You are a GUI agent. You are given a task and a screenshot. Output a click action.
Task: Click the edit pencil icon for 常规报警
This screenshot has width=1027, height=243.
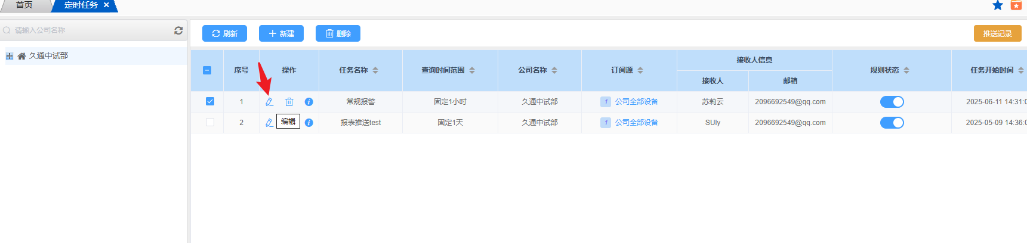(x=269, y=102)
